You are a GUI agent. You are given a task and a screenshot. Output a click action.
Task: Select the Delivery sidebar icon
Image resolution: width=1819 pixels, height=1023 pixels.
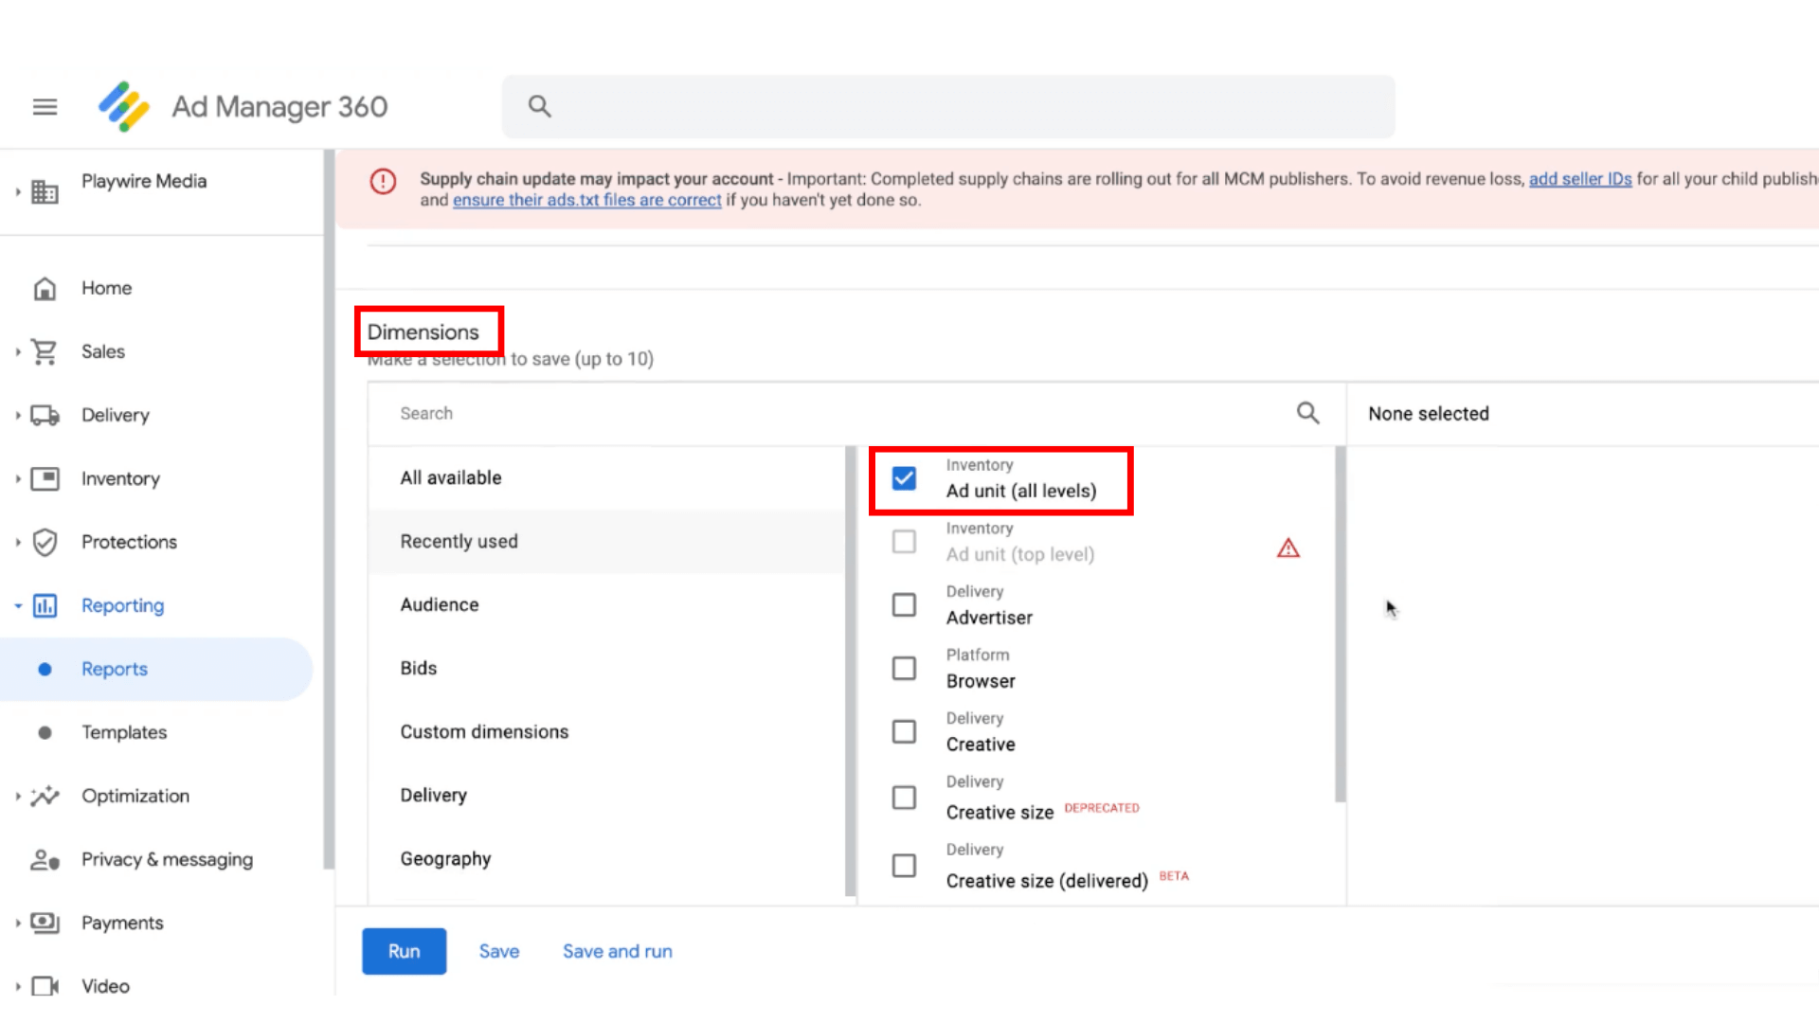44,413
